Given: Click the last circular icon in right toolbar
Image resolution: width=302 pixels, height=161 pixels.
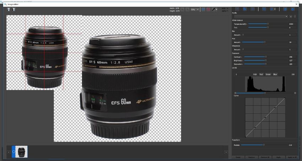Looking at the screenshot, I should pyautogui.click(x=293, y=9).
